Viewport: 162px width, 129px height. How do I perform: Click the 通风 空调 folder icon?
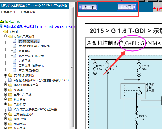pos(10,119)
